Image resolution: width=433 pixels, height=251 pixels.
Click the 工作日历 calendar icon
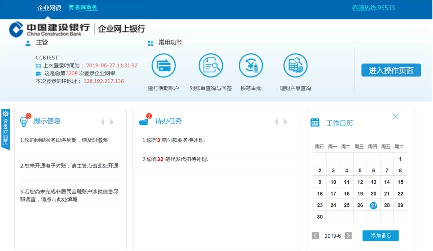point(315,122)
